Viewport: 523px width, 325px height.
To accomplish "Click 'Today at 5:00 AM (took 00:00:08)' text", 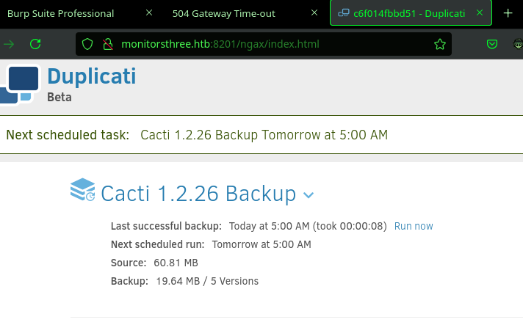I will 308,226.
